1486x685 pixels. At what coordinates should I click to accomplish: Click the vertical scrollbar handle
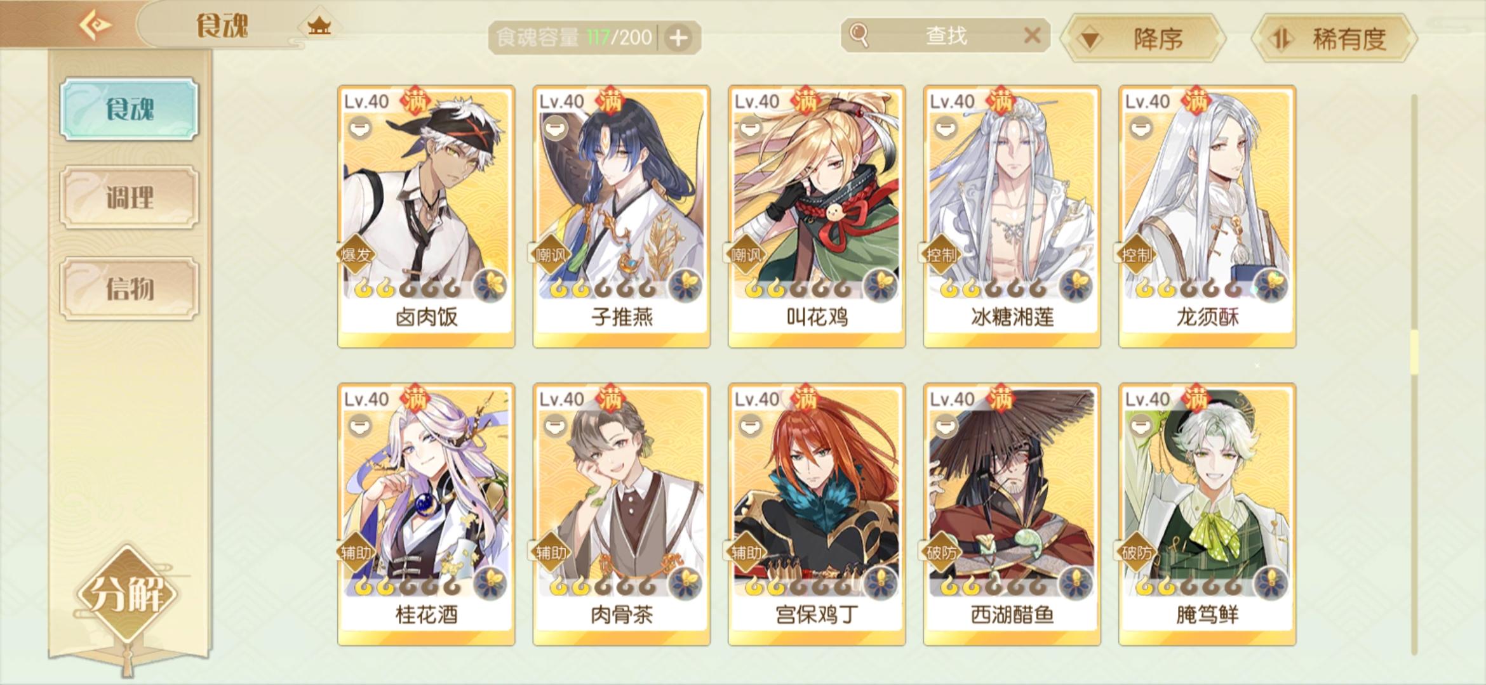(1414, 352)
